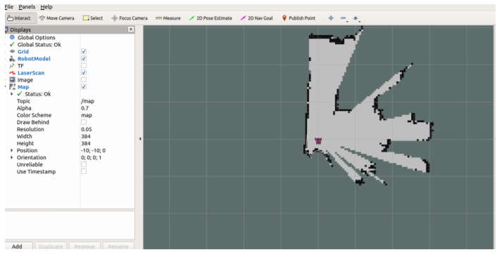The image size is (499, 254).
Task: Click the red LaserScan icon
Action: point(12,72)
